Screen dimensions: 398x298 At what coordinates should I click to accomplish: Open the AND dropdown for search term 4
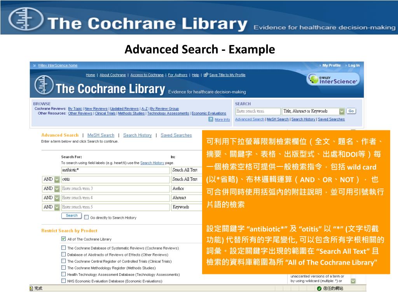click(51, 198)
